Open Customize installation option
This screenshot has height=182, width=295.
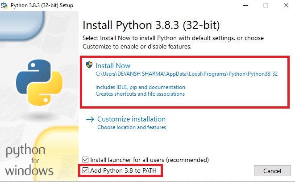(131, 119)
